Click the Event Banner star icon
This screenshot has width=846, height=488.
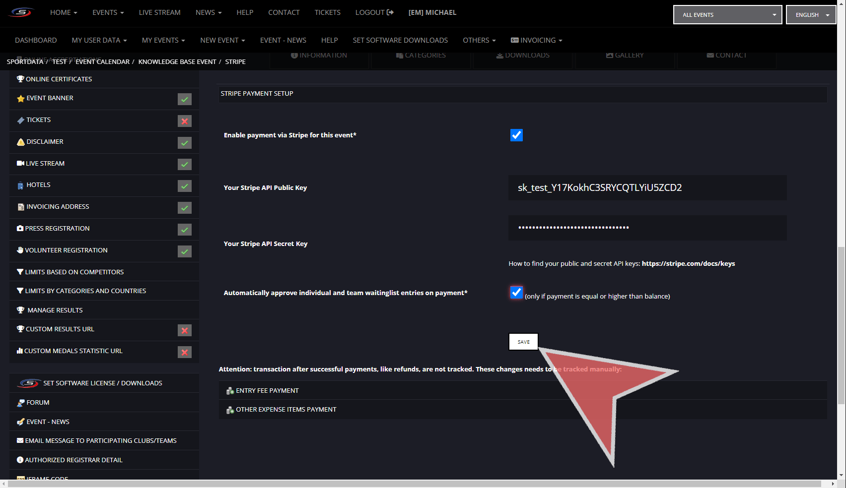(20, 99)
